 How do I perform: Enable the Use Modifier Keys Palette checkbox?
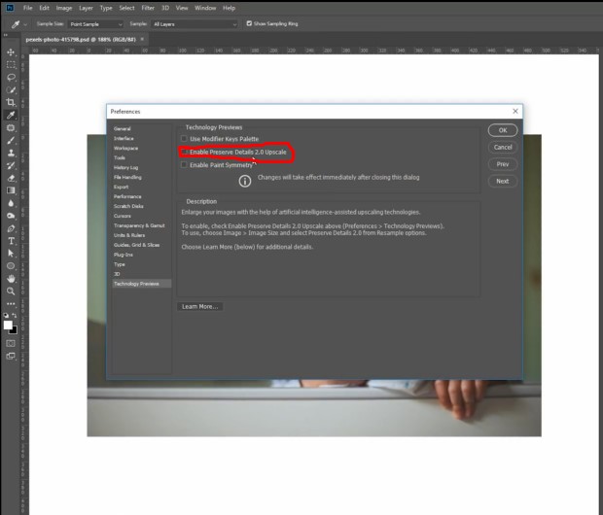tap(184, 139)
